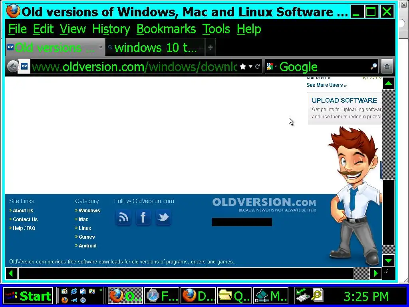Launch Firefox from quick launch icons
Viewport: 409px width, 307px height.
(65, 300)
